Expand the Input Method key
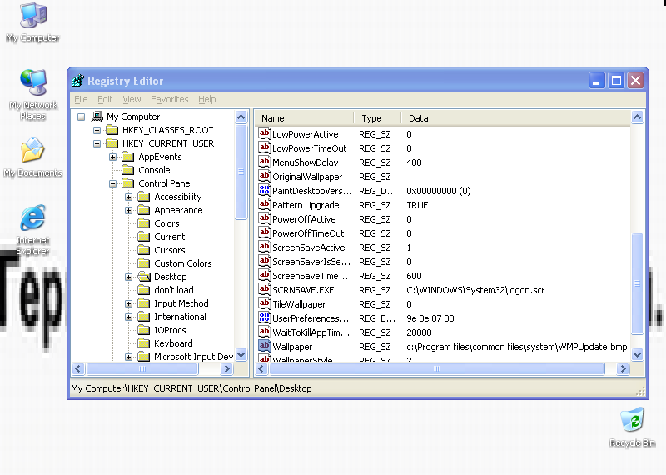This screenshot has height=475, width=666. tap(128, 303)
